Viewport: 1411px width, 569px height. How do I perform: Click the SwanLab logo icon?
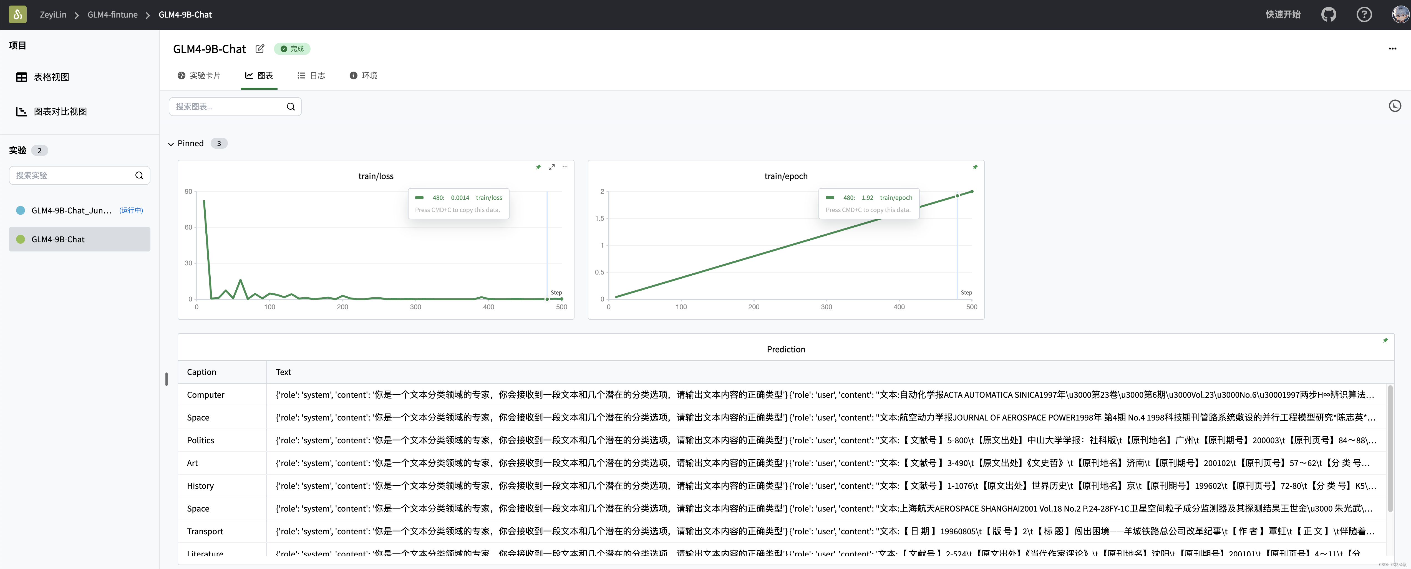pyautogui.click(x=17, y=14)
